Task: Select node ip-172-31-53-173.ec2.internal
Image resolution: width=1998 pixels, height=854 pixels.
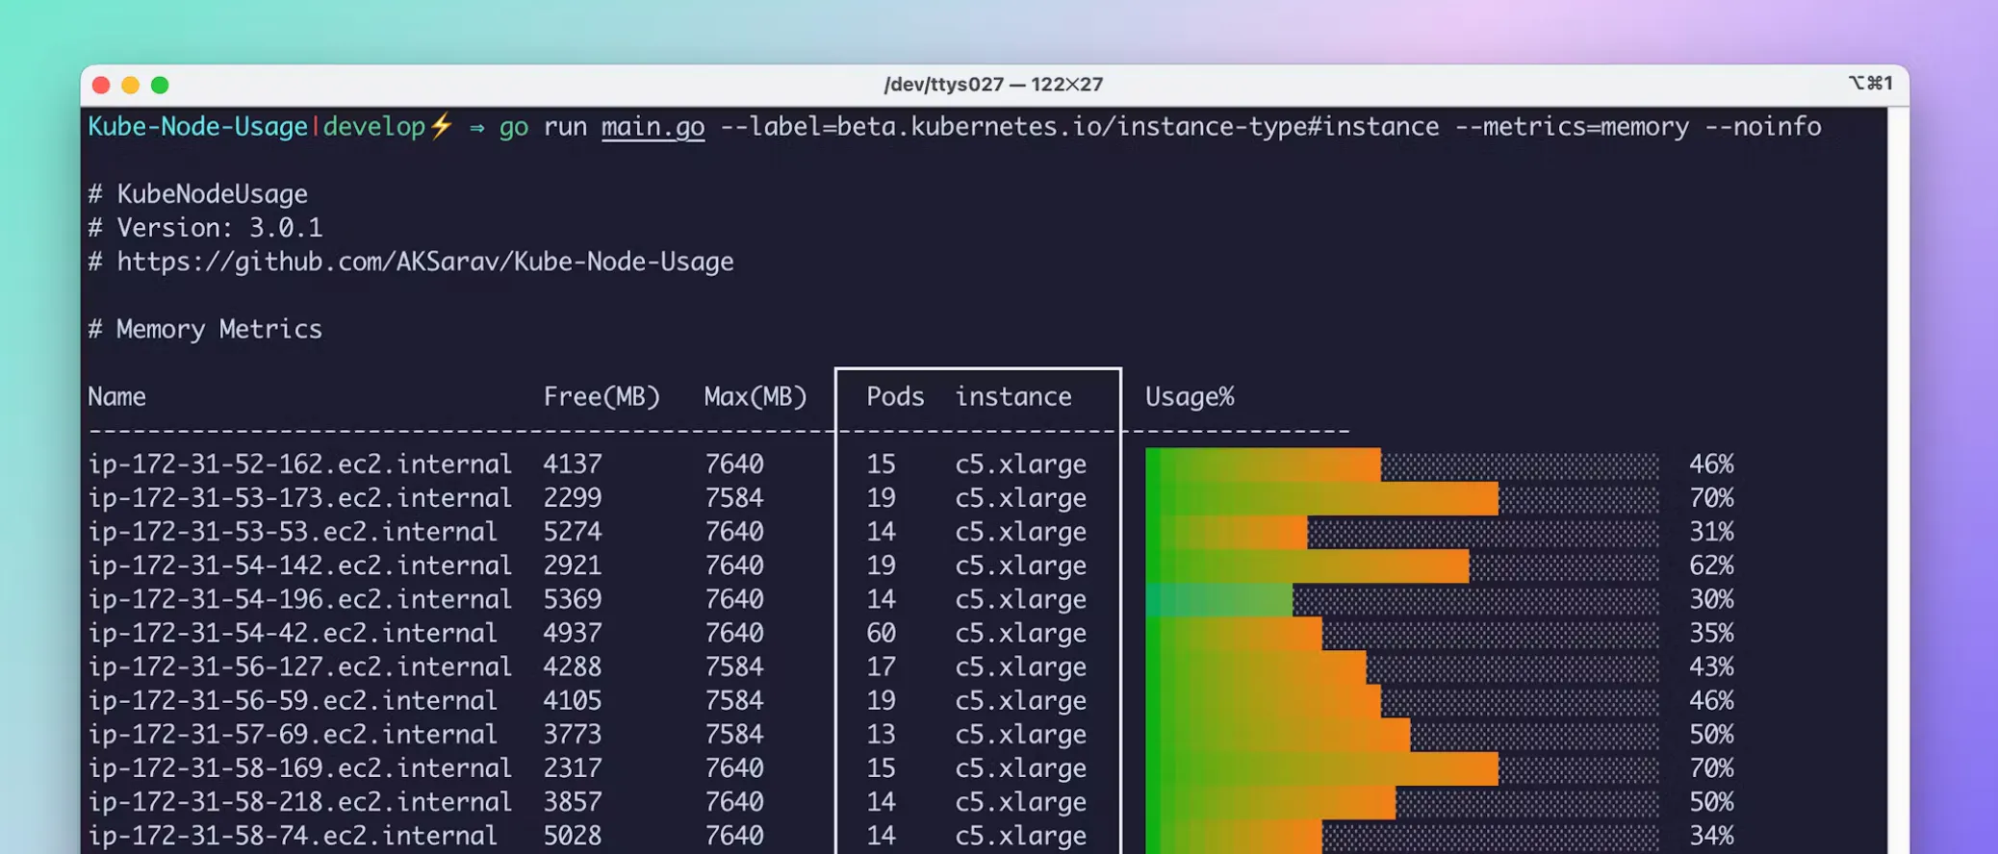Action: pyautogui.click(x=299, y=497)
